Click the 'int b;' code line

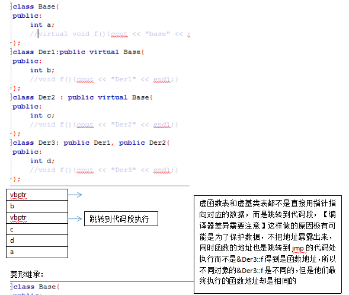pyautogui.click(x=42, y=70)
